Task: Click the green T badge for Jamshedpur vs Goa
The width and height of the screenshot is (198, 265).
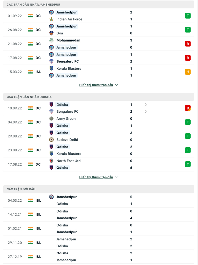Action: (188, 30)
